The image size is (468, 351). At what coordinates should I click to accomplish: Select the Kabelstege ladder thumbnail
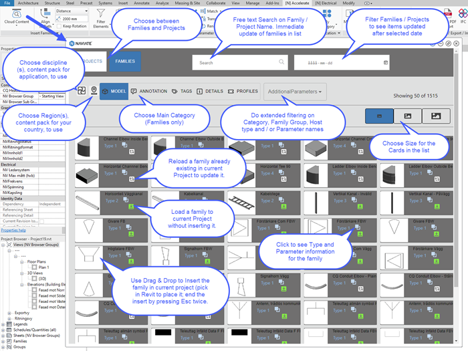click(x=240, y=203)
